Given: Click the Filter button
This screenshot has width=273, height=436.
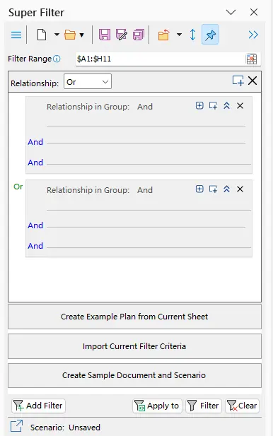Looking at the screenshot, I should click(204, 406).
